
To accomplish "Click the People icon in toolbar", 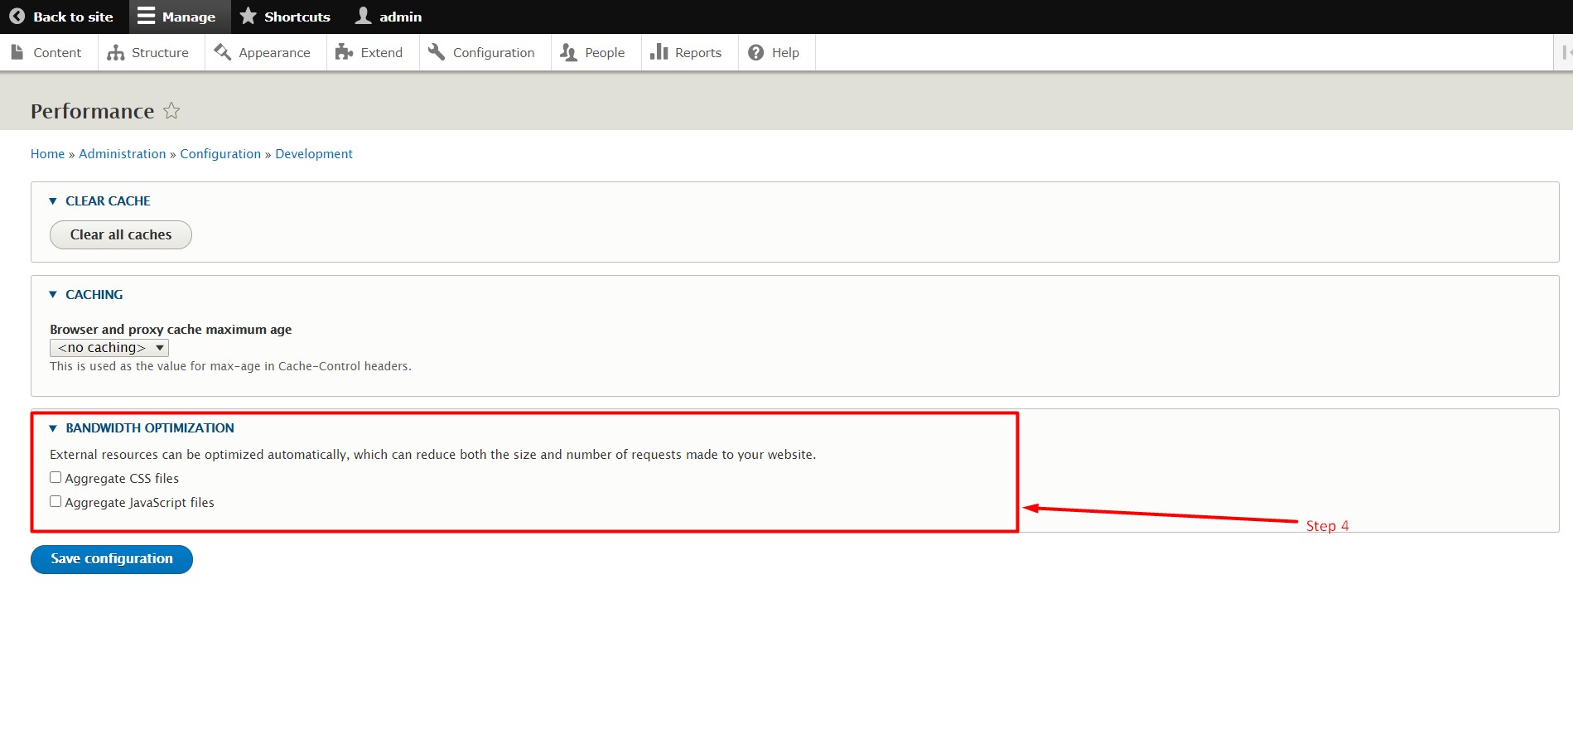I will 568,52.
